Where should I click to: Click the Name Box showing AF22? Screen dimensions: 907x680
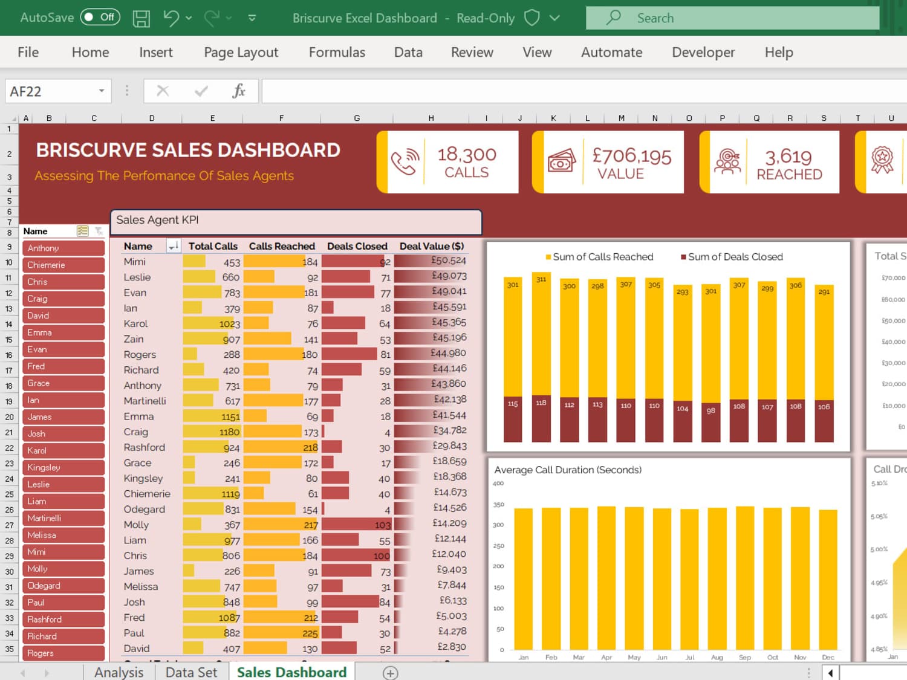coord(50,91)
